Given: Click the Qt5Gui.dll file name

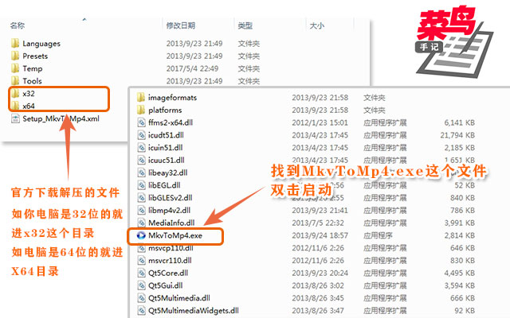Looking at the screenshot, I should tap(166, 285).
